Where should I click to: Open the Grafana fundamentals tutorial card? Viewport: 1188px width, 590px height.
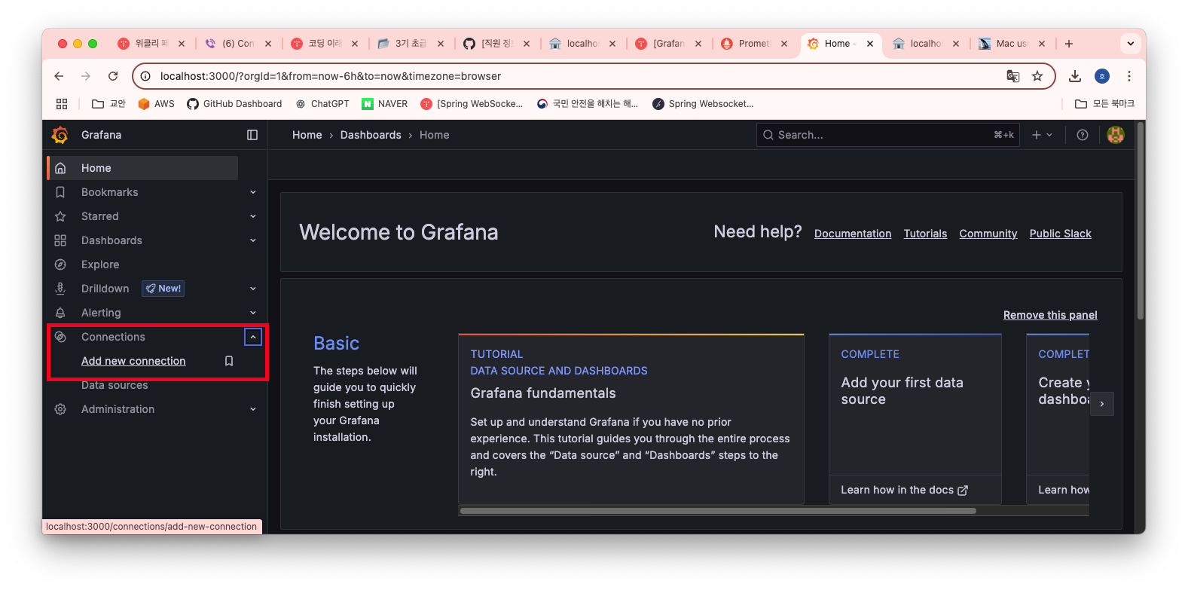pyautogui.click(x=631, y=419)
